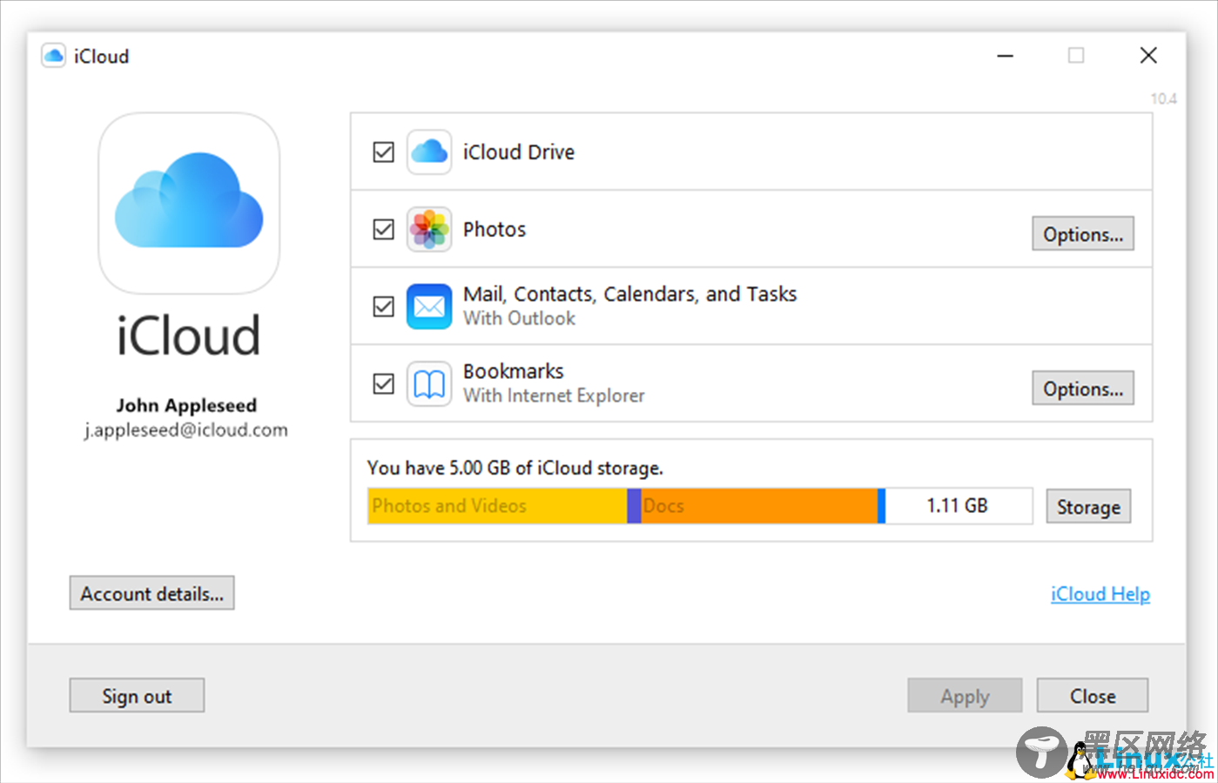Screen dimensions: 1218x783
Task: Click the Apply button
Action: click(965, 695)
